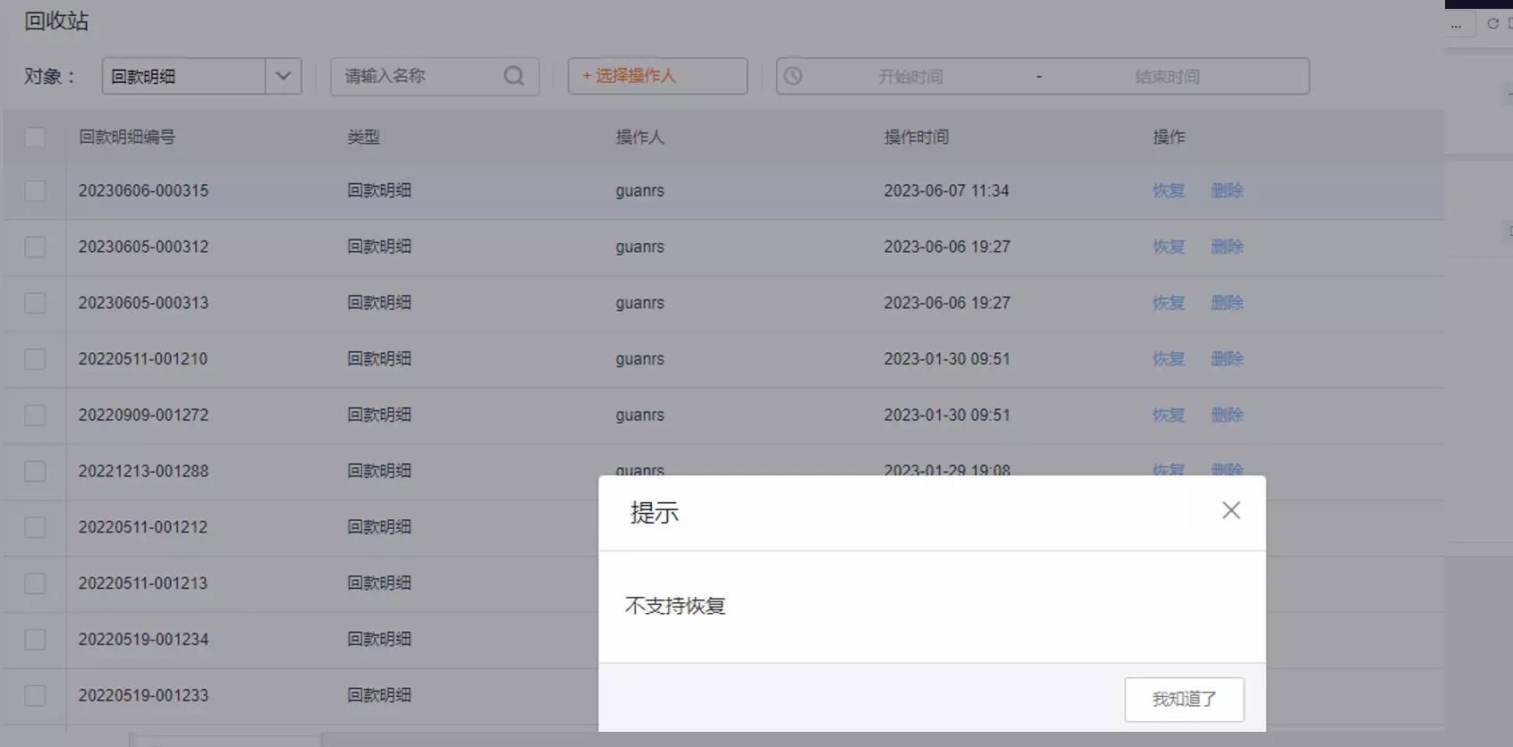Click record number 20220909-001272
Screen dimensions: 1513x747
(x=143, y=415)
